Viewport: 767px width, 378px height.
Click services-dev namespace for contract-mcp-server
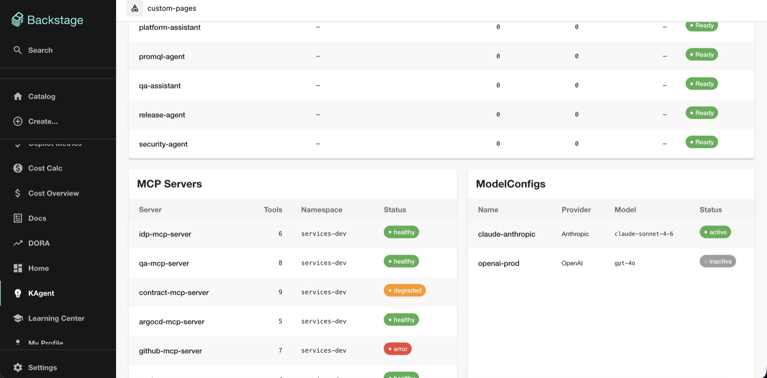[x=324, y=292]
